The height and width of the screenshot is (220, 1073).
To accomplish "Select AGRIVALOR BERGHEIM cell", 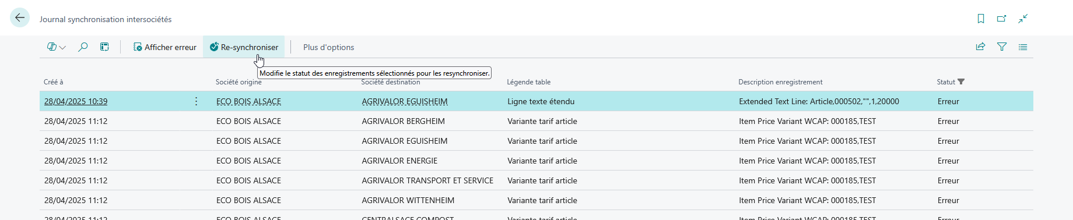I will pos(403,121).
